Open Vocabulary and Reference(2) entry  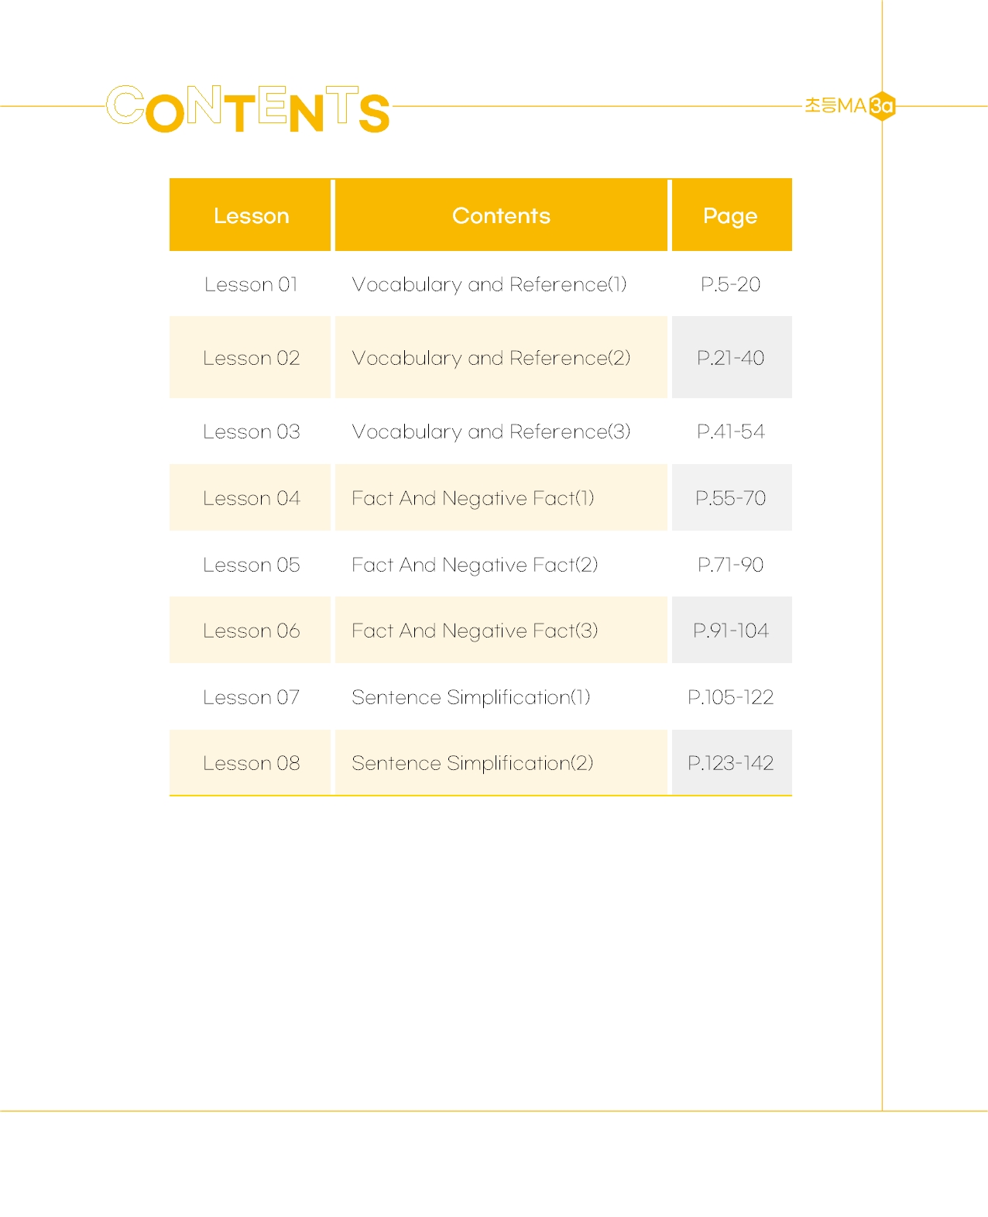[x=491, y=358]
